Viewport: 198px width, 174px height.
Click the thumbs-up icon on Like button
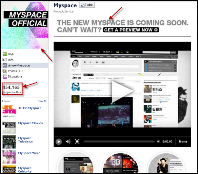[83, 5]
